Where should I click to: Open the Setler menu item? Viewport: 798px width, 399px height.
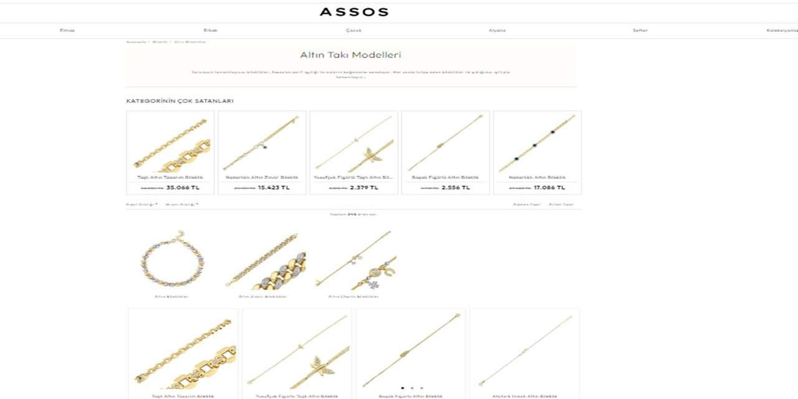(x=640, y=31)
